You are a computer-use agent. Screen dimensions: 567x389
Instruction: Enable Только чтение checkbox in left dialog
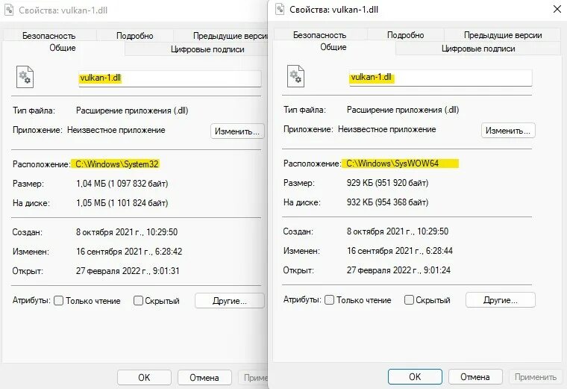pyautogui.click(x=59, y=301)
